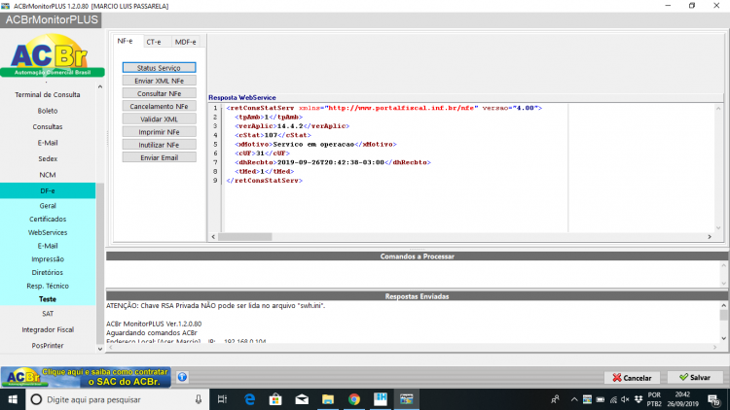The height and width of the screenshot is (410, 730).
Task: Show hidden system tray icons
Action: pos(574,399)
